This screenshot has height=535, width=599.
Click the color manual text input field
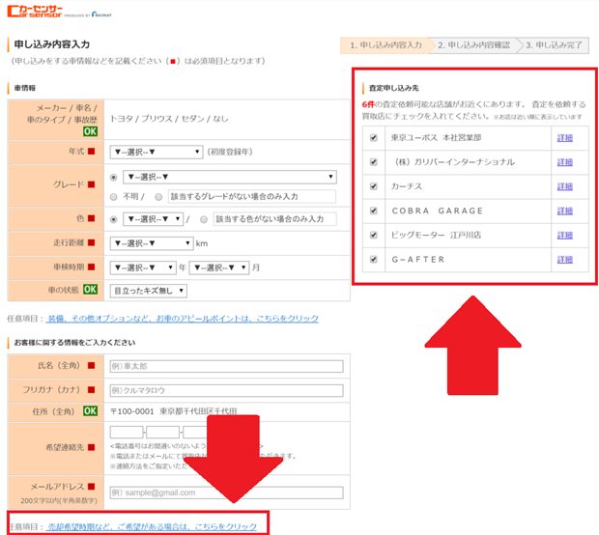click(x=274, y=219)
